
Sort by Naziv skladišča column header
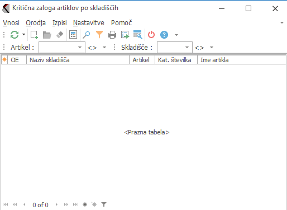click(x=78, y=60)
